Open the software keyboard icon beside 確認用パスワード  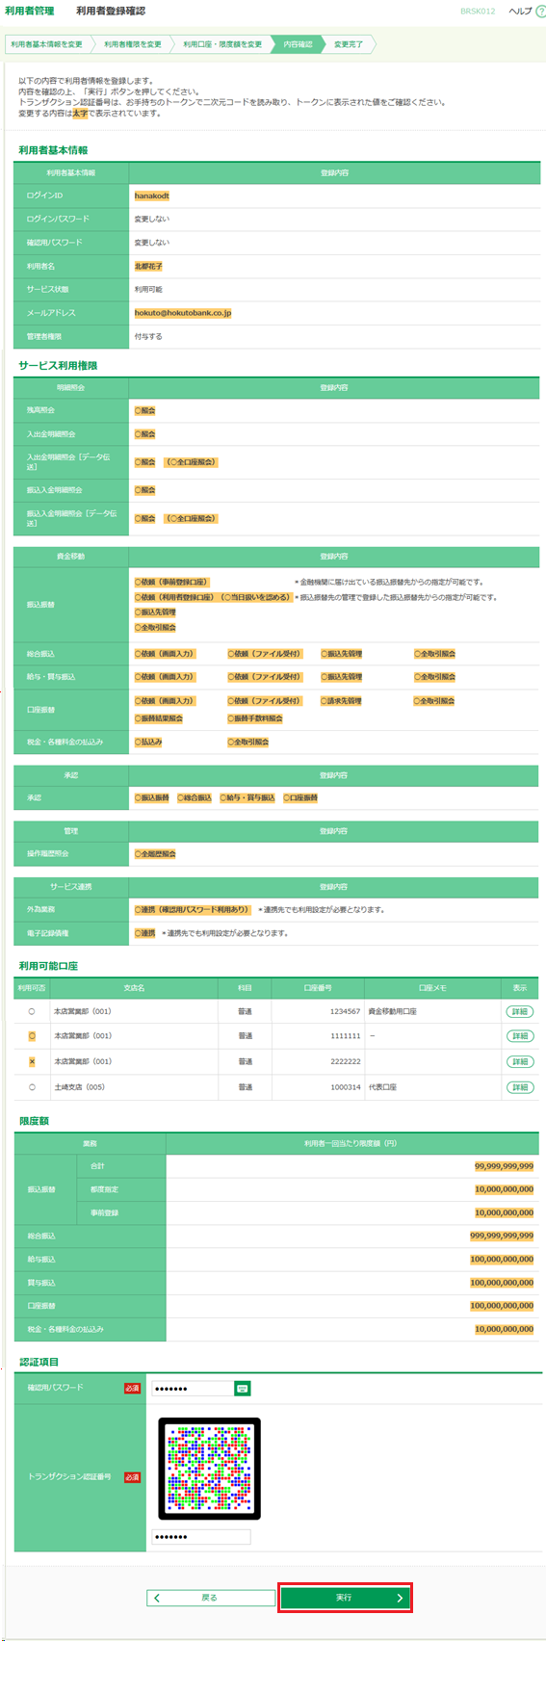pyautogui.click(x=243, y=1388)
